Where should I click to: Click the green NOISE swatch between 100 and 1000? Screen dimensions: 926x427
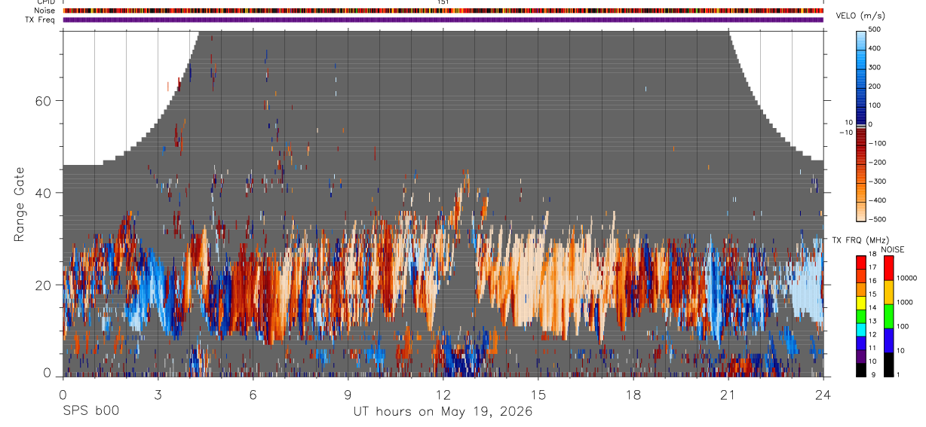pos(889,316)
